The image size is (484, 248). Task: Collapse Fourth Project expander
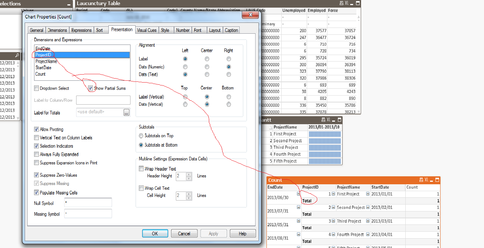coord(368,234)
